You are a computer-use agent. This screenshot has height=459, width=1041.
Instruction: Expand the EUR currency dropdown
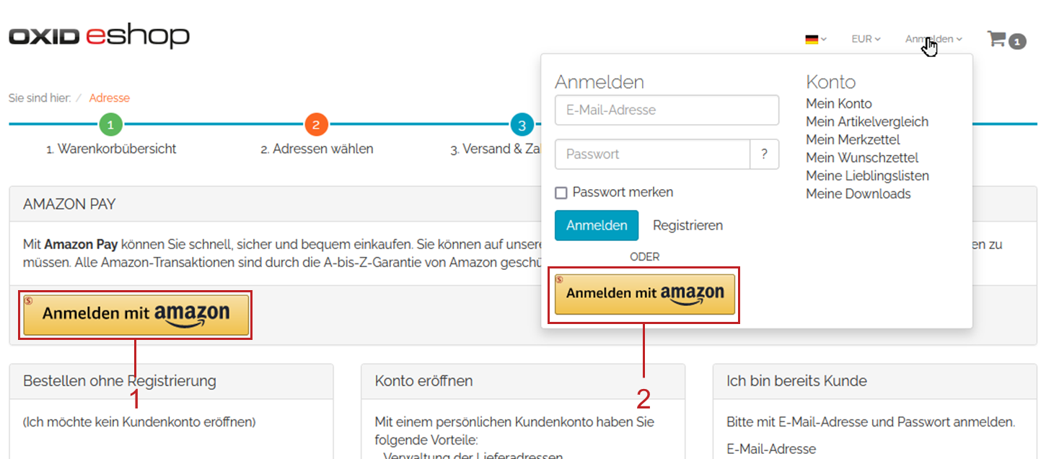coord(866,39)
